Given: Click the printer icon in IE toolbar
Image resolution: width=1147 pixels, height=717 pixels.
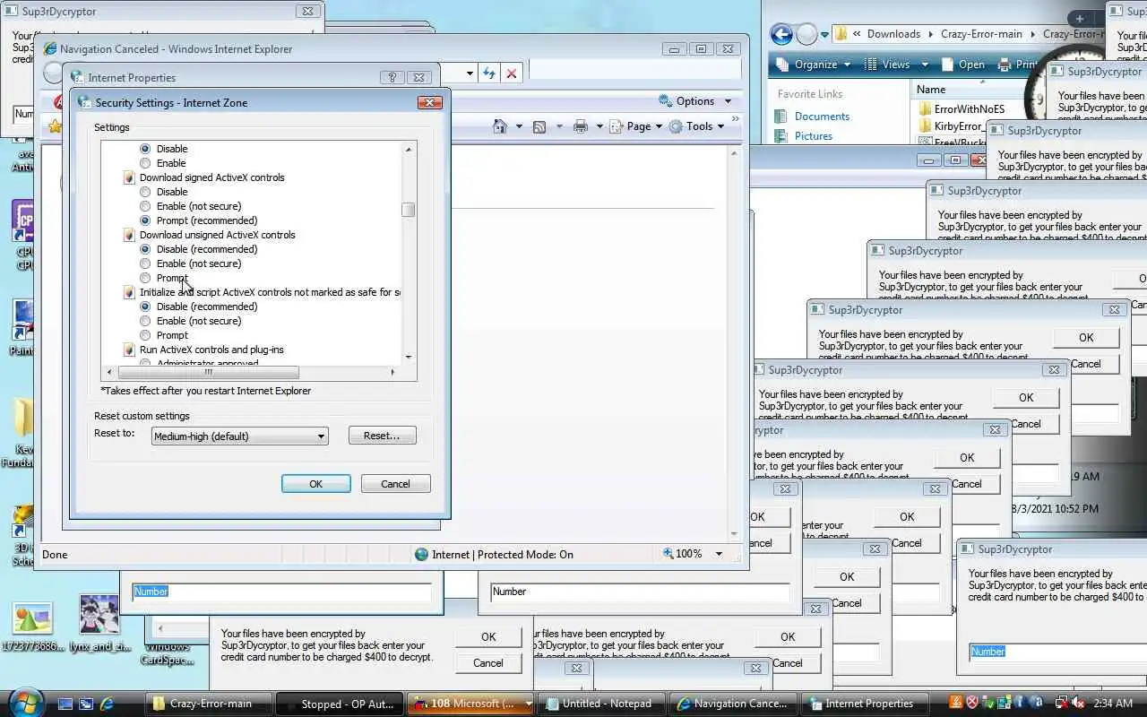Looking at the screenshot, I should pos(581,126).
